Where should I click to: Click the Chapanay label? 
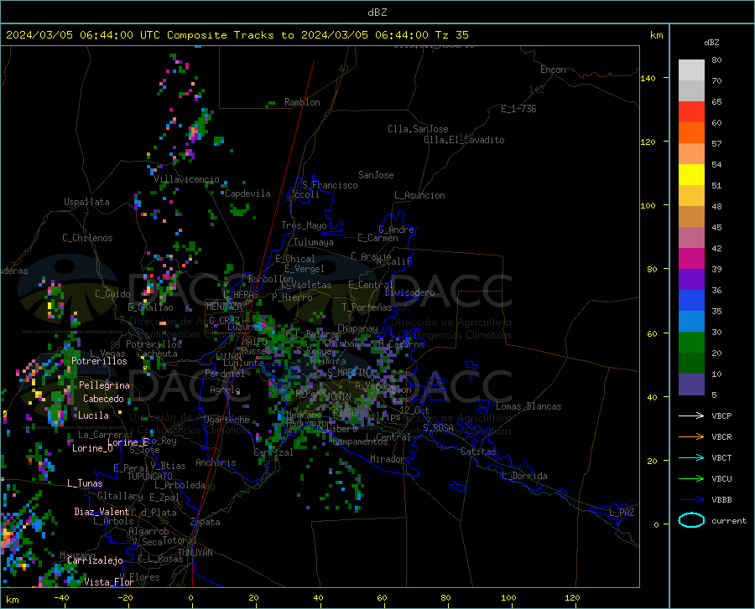click(357, 328)
